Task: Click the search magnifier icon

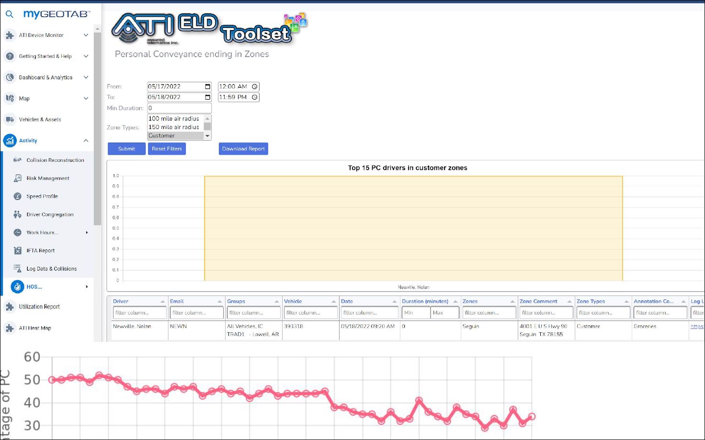Action: (9, 14)
